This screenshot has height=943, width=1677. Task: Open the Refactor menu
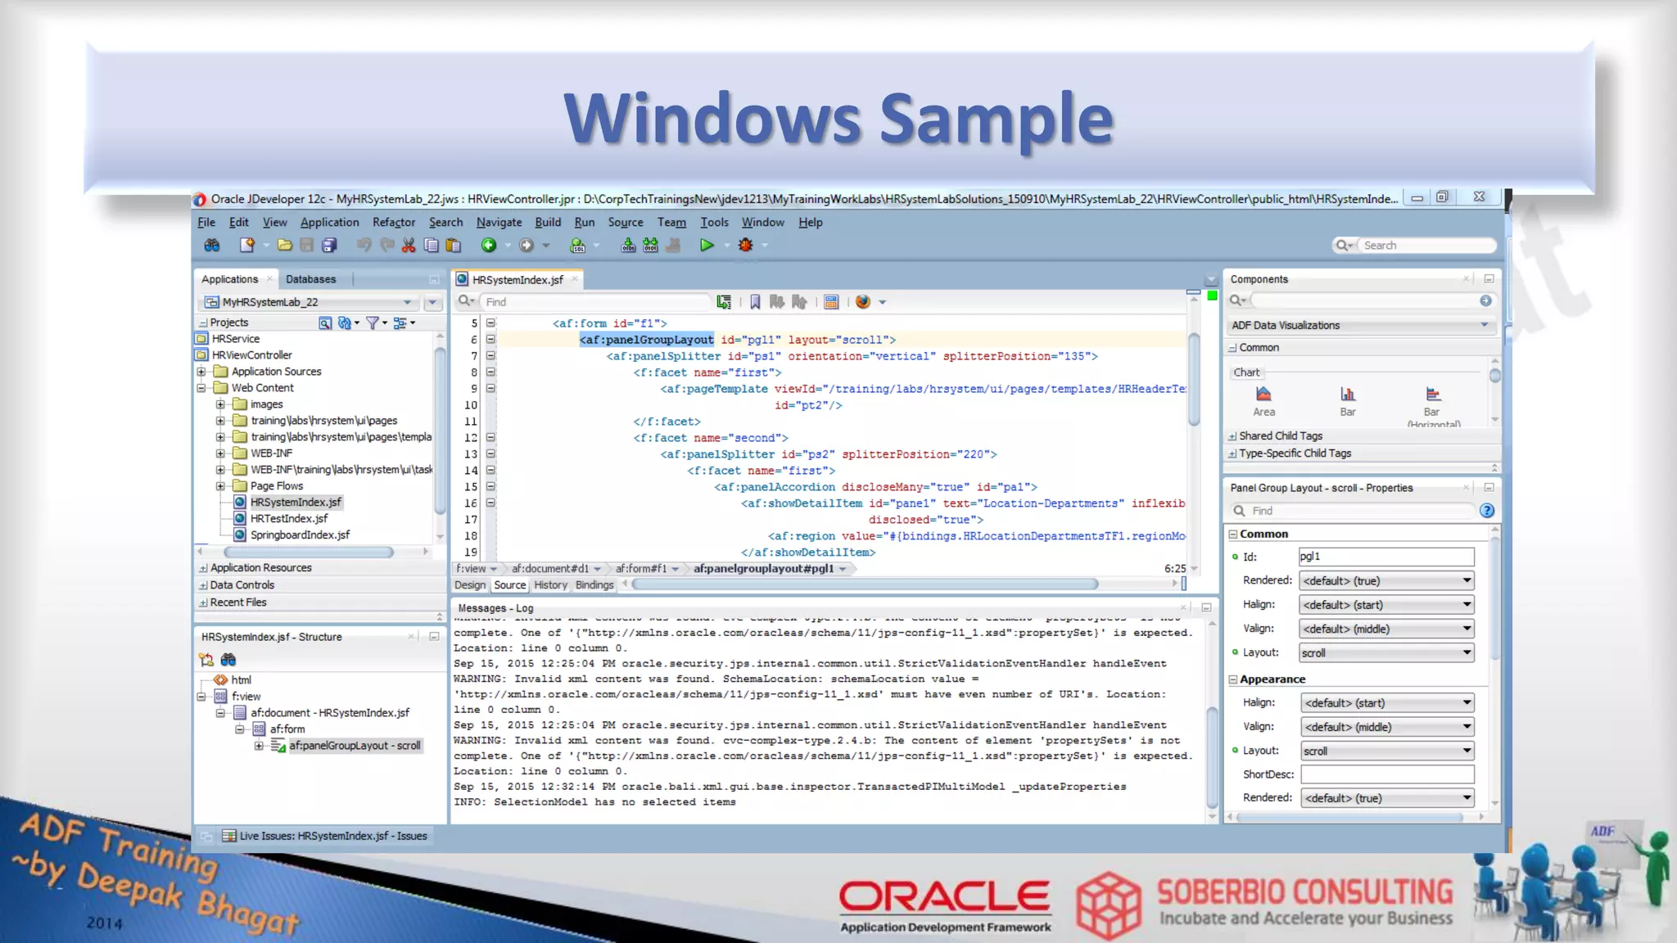click(393, 222)
